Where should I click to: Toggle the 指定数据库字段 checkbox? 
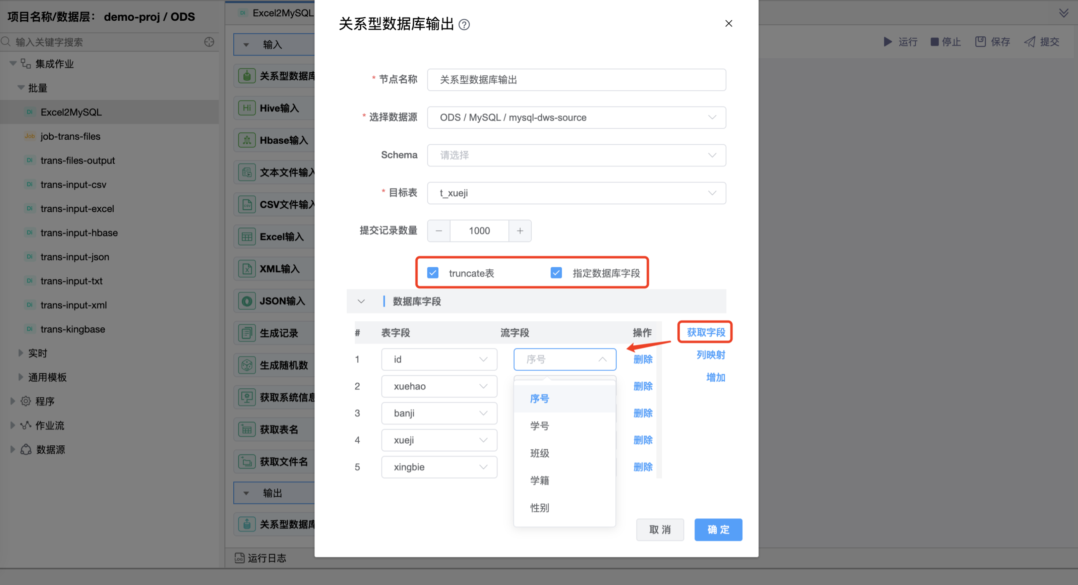(556, 273)
